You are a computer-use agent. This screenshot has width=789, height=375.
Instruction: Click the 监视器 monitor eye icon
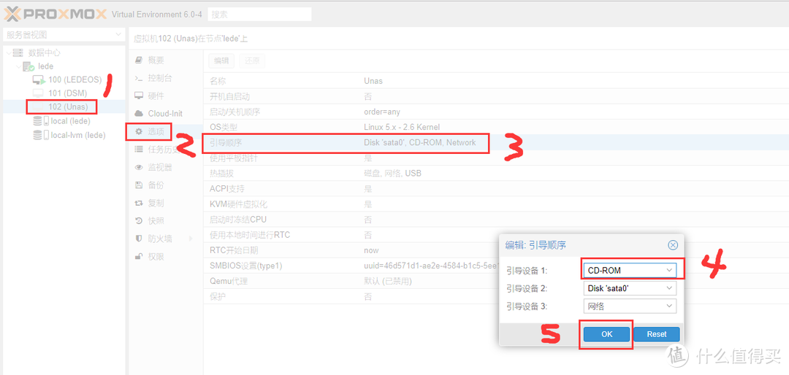[139, 167]
